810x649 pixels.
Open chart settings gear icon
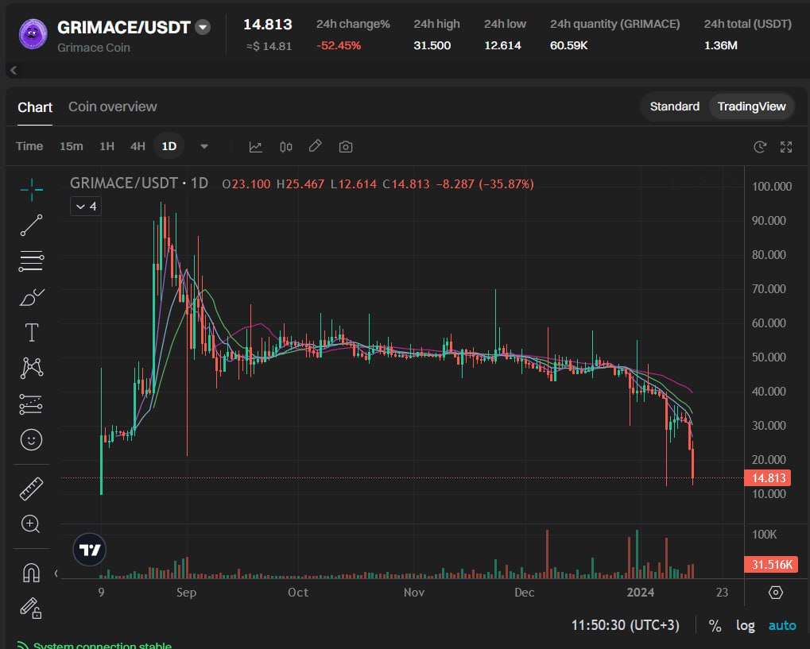point(775,593)
